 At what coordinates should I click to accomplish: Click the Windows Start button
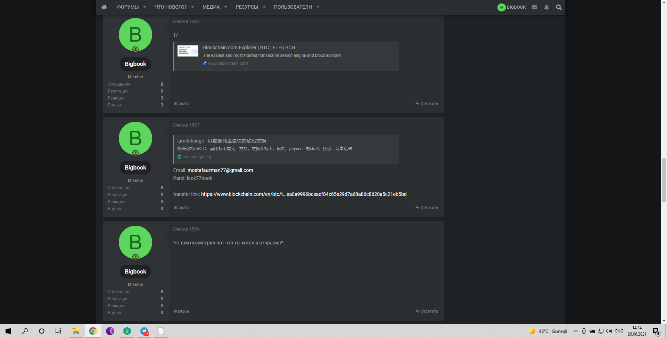(8, 331)
